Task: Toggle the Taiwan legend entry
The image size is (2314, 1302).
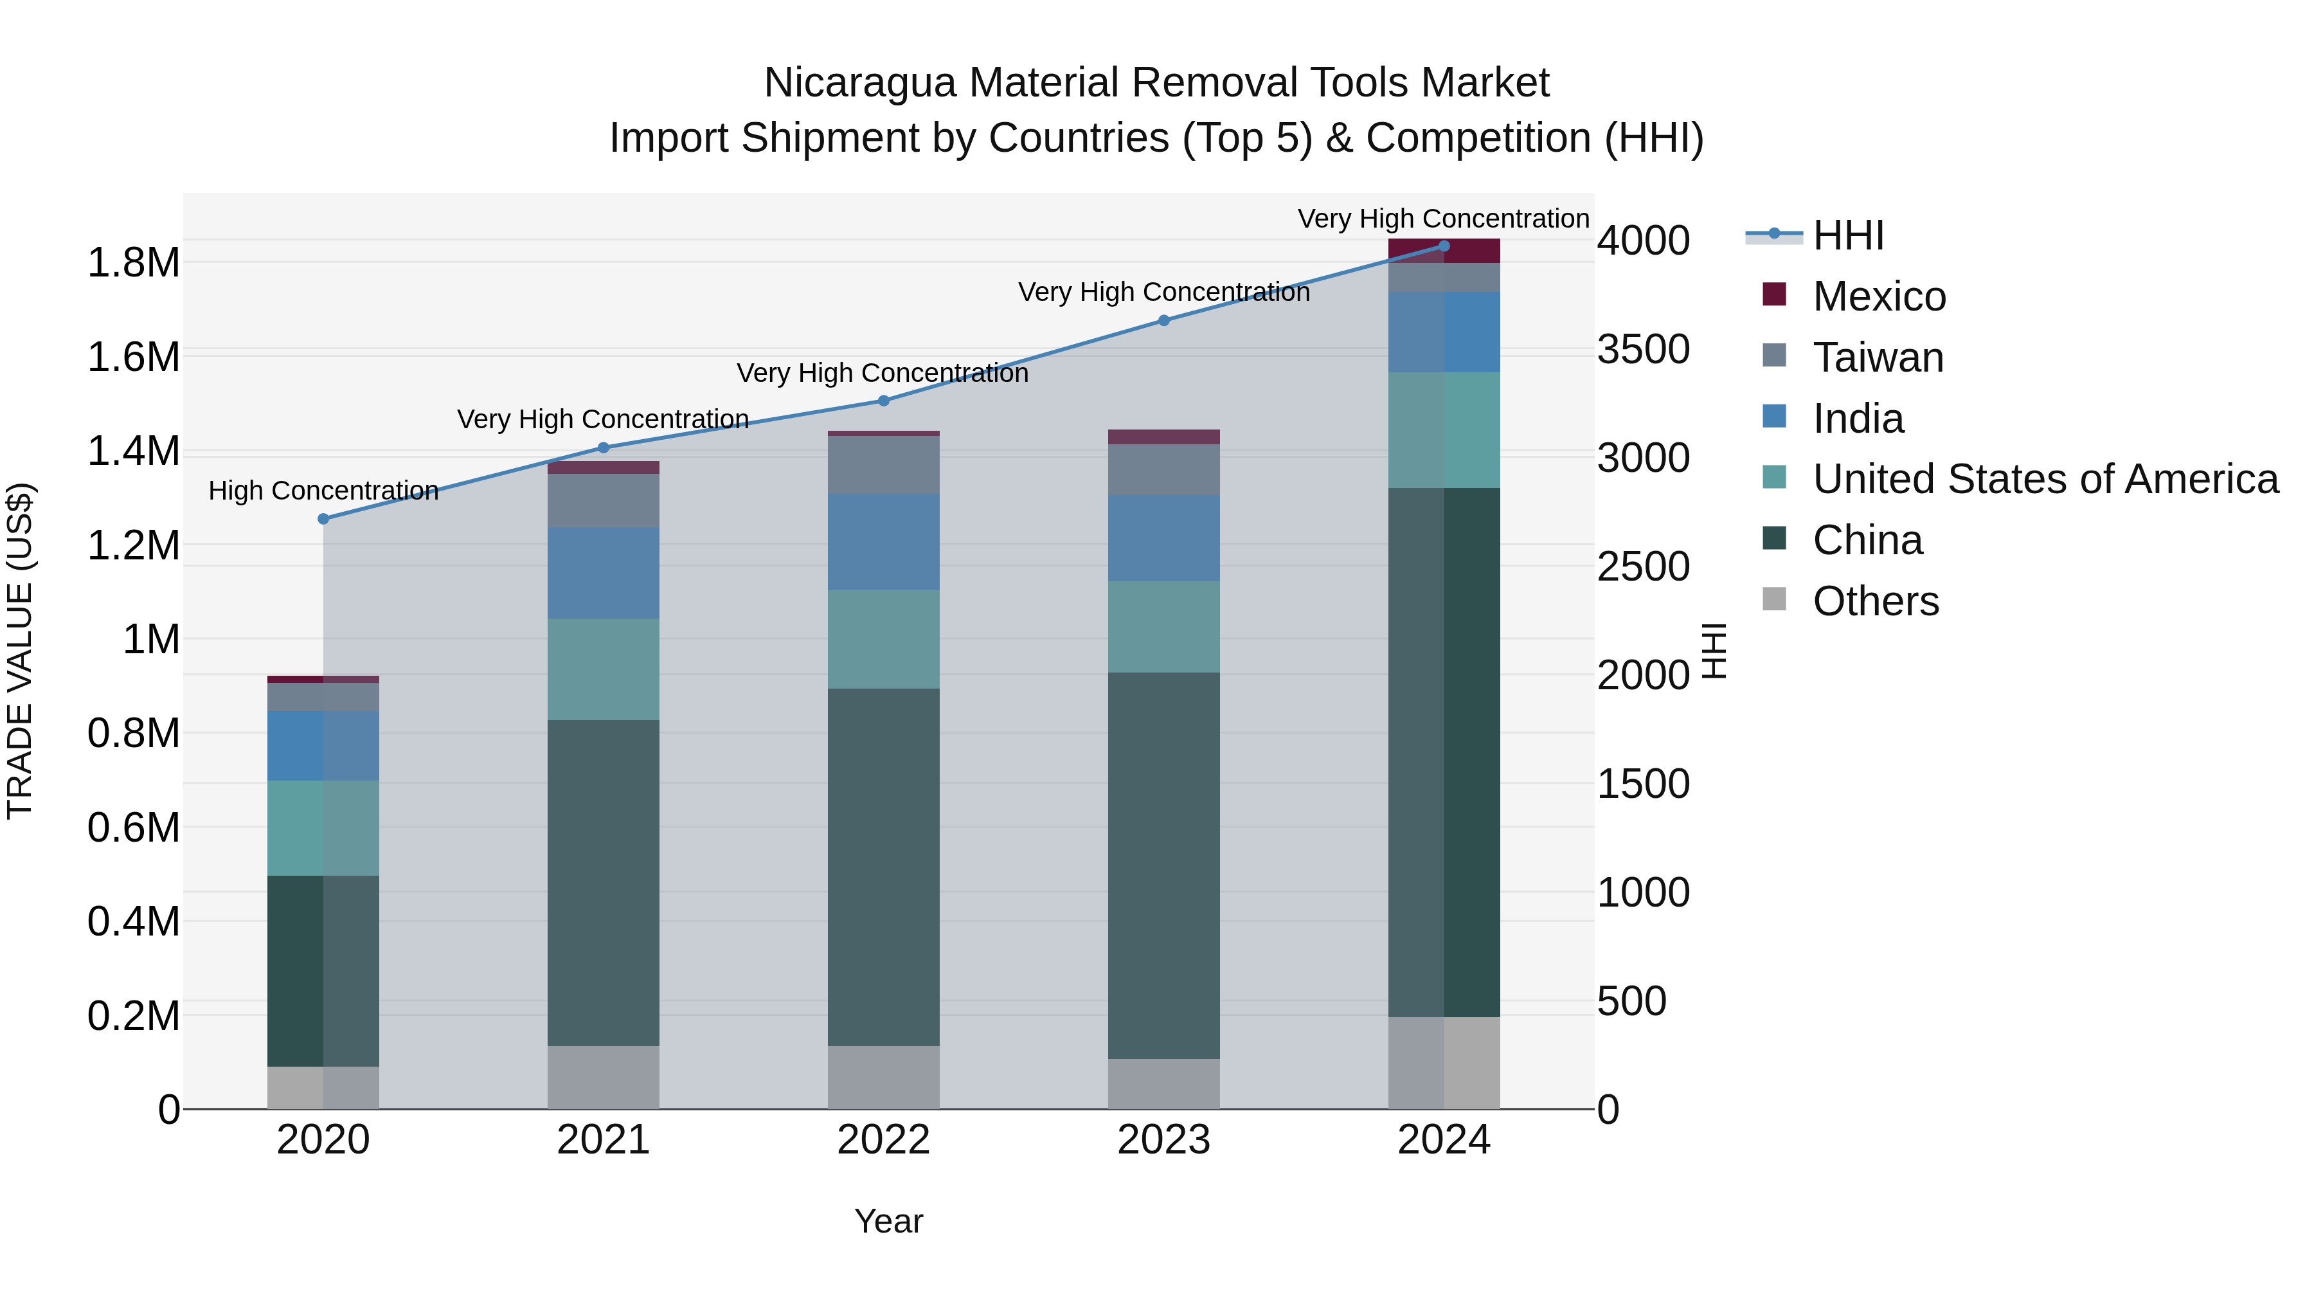Action: coord(1853,357)
